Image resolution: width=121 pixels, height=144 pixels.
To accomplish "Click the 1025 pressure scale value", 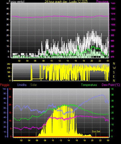I will tap(113, 3).
